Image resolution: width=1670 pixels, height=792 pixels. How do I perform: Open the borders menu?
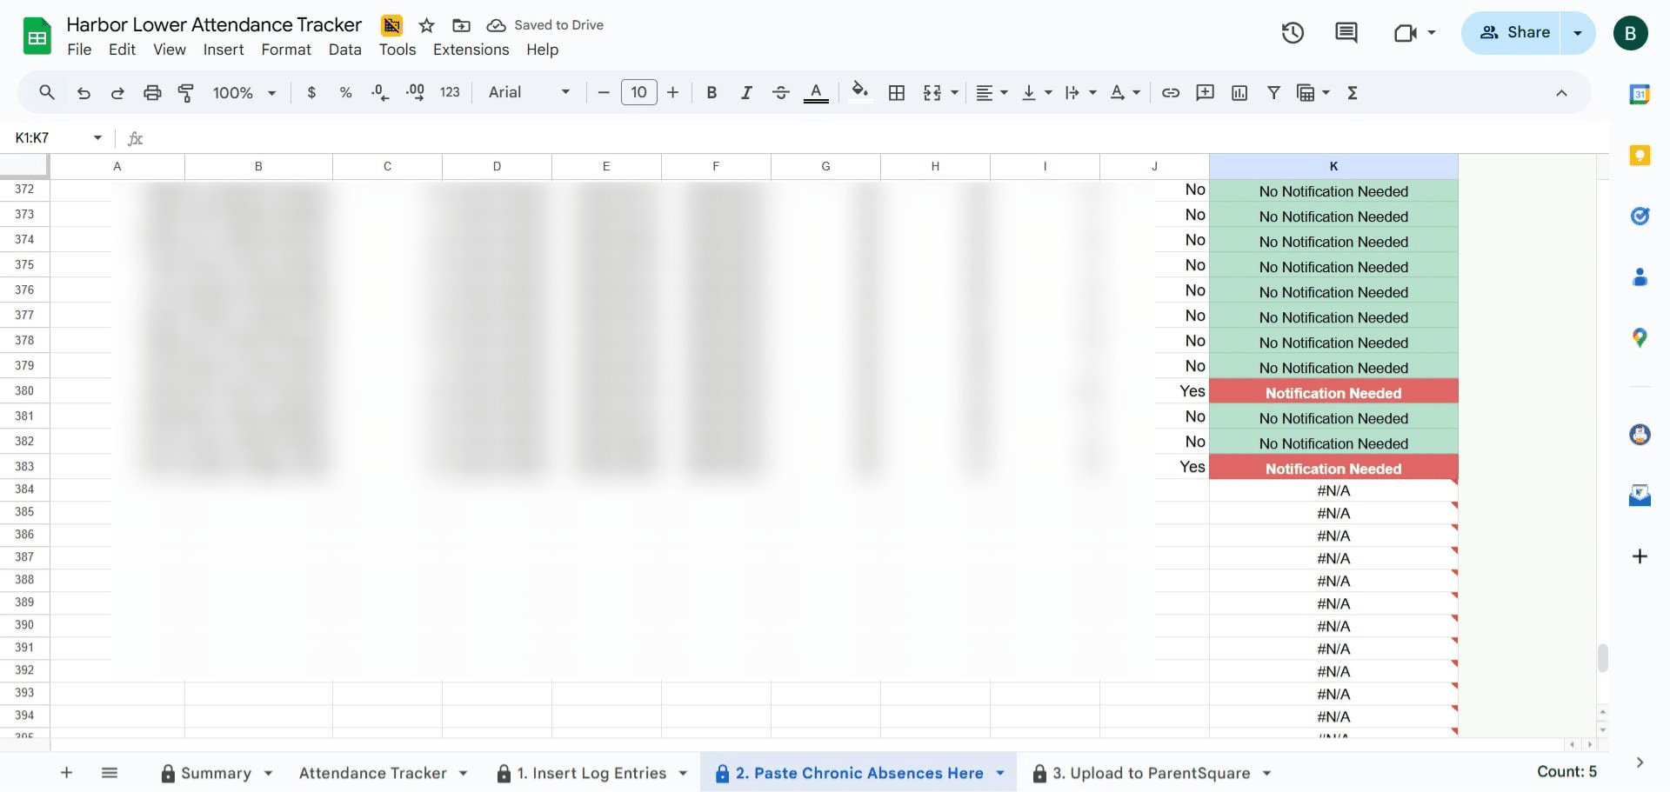(x=897, y=92)
